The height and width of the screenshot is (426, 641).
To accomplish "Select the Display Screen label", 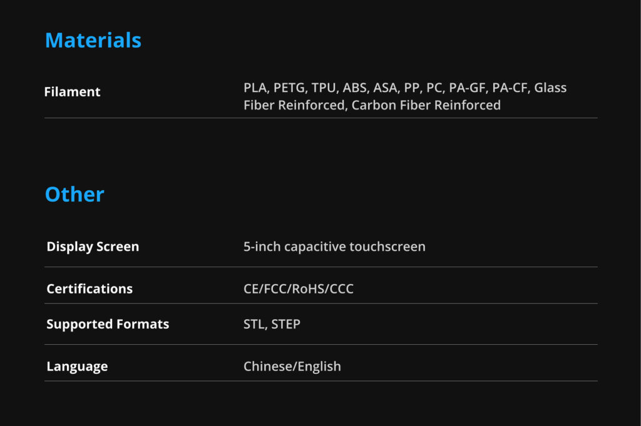I will click(93, 246).
